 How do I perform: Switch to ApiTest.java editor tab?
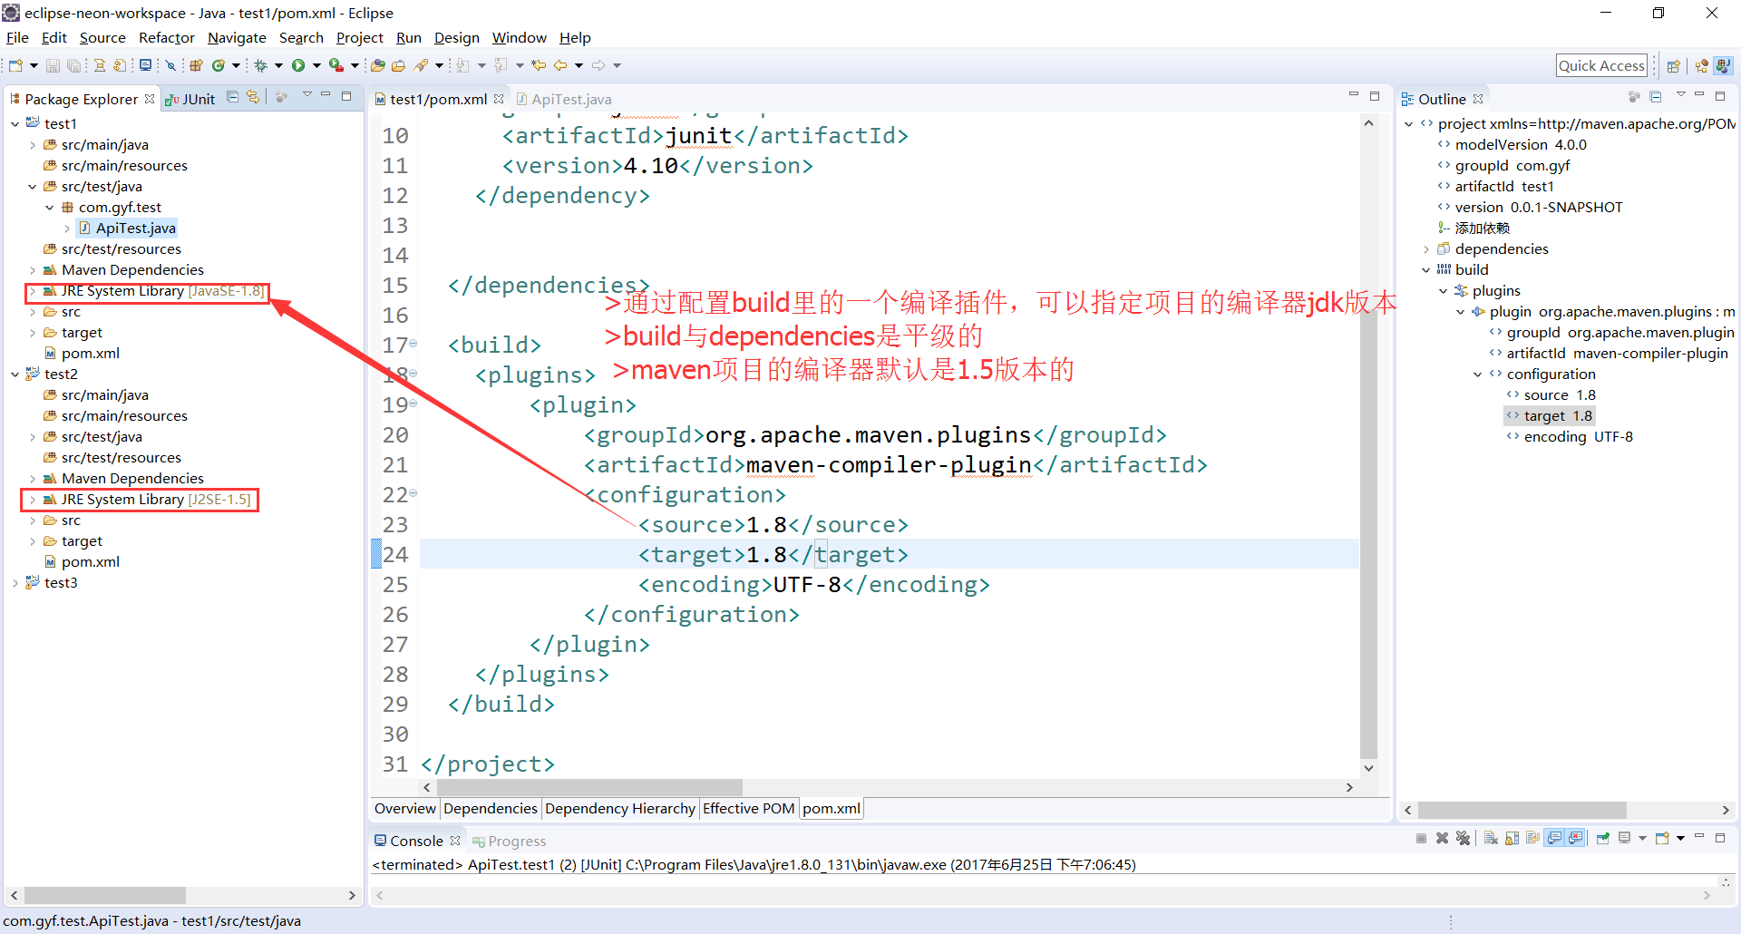tap(563, 99)
